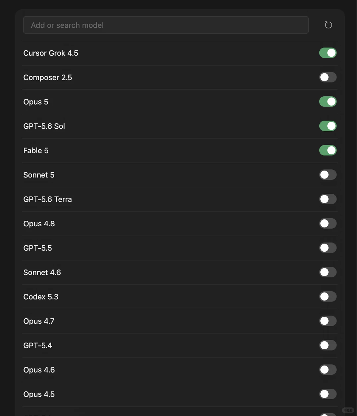The image size is (357, 416).
Task: Enable the Composer 2.5 toggle
Action: click(328, 77)
